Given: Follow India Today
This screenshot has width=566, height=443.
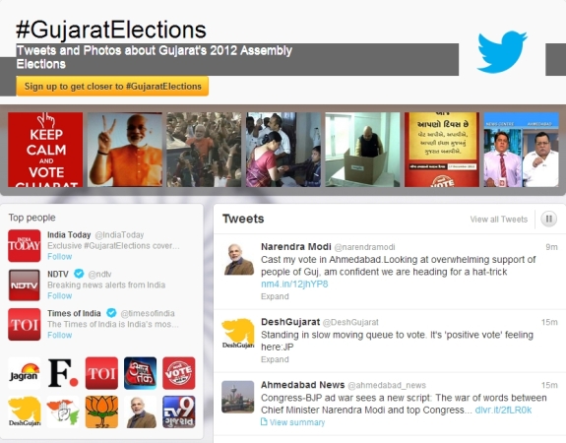Looking at the screenshot, I should point(60,256).
